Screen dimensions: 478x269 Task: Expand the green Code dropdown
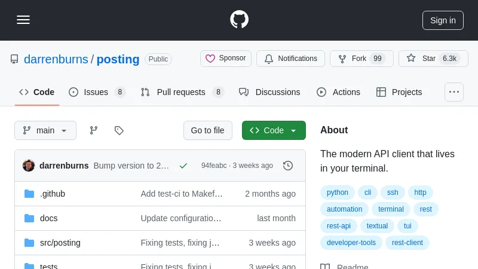274,130
